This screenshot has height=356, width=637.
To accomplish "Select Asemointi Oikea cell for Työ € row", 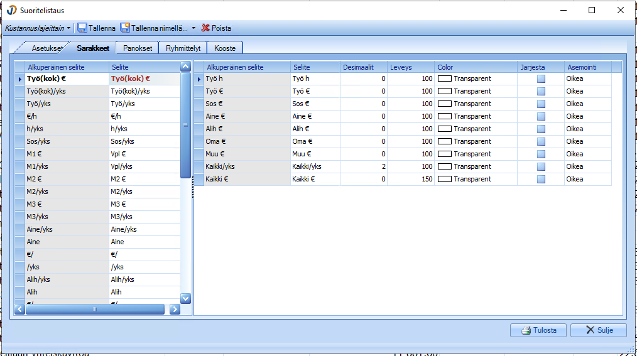I will click(588, 91).
